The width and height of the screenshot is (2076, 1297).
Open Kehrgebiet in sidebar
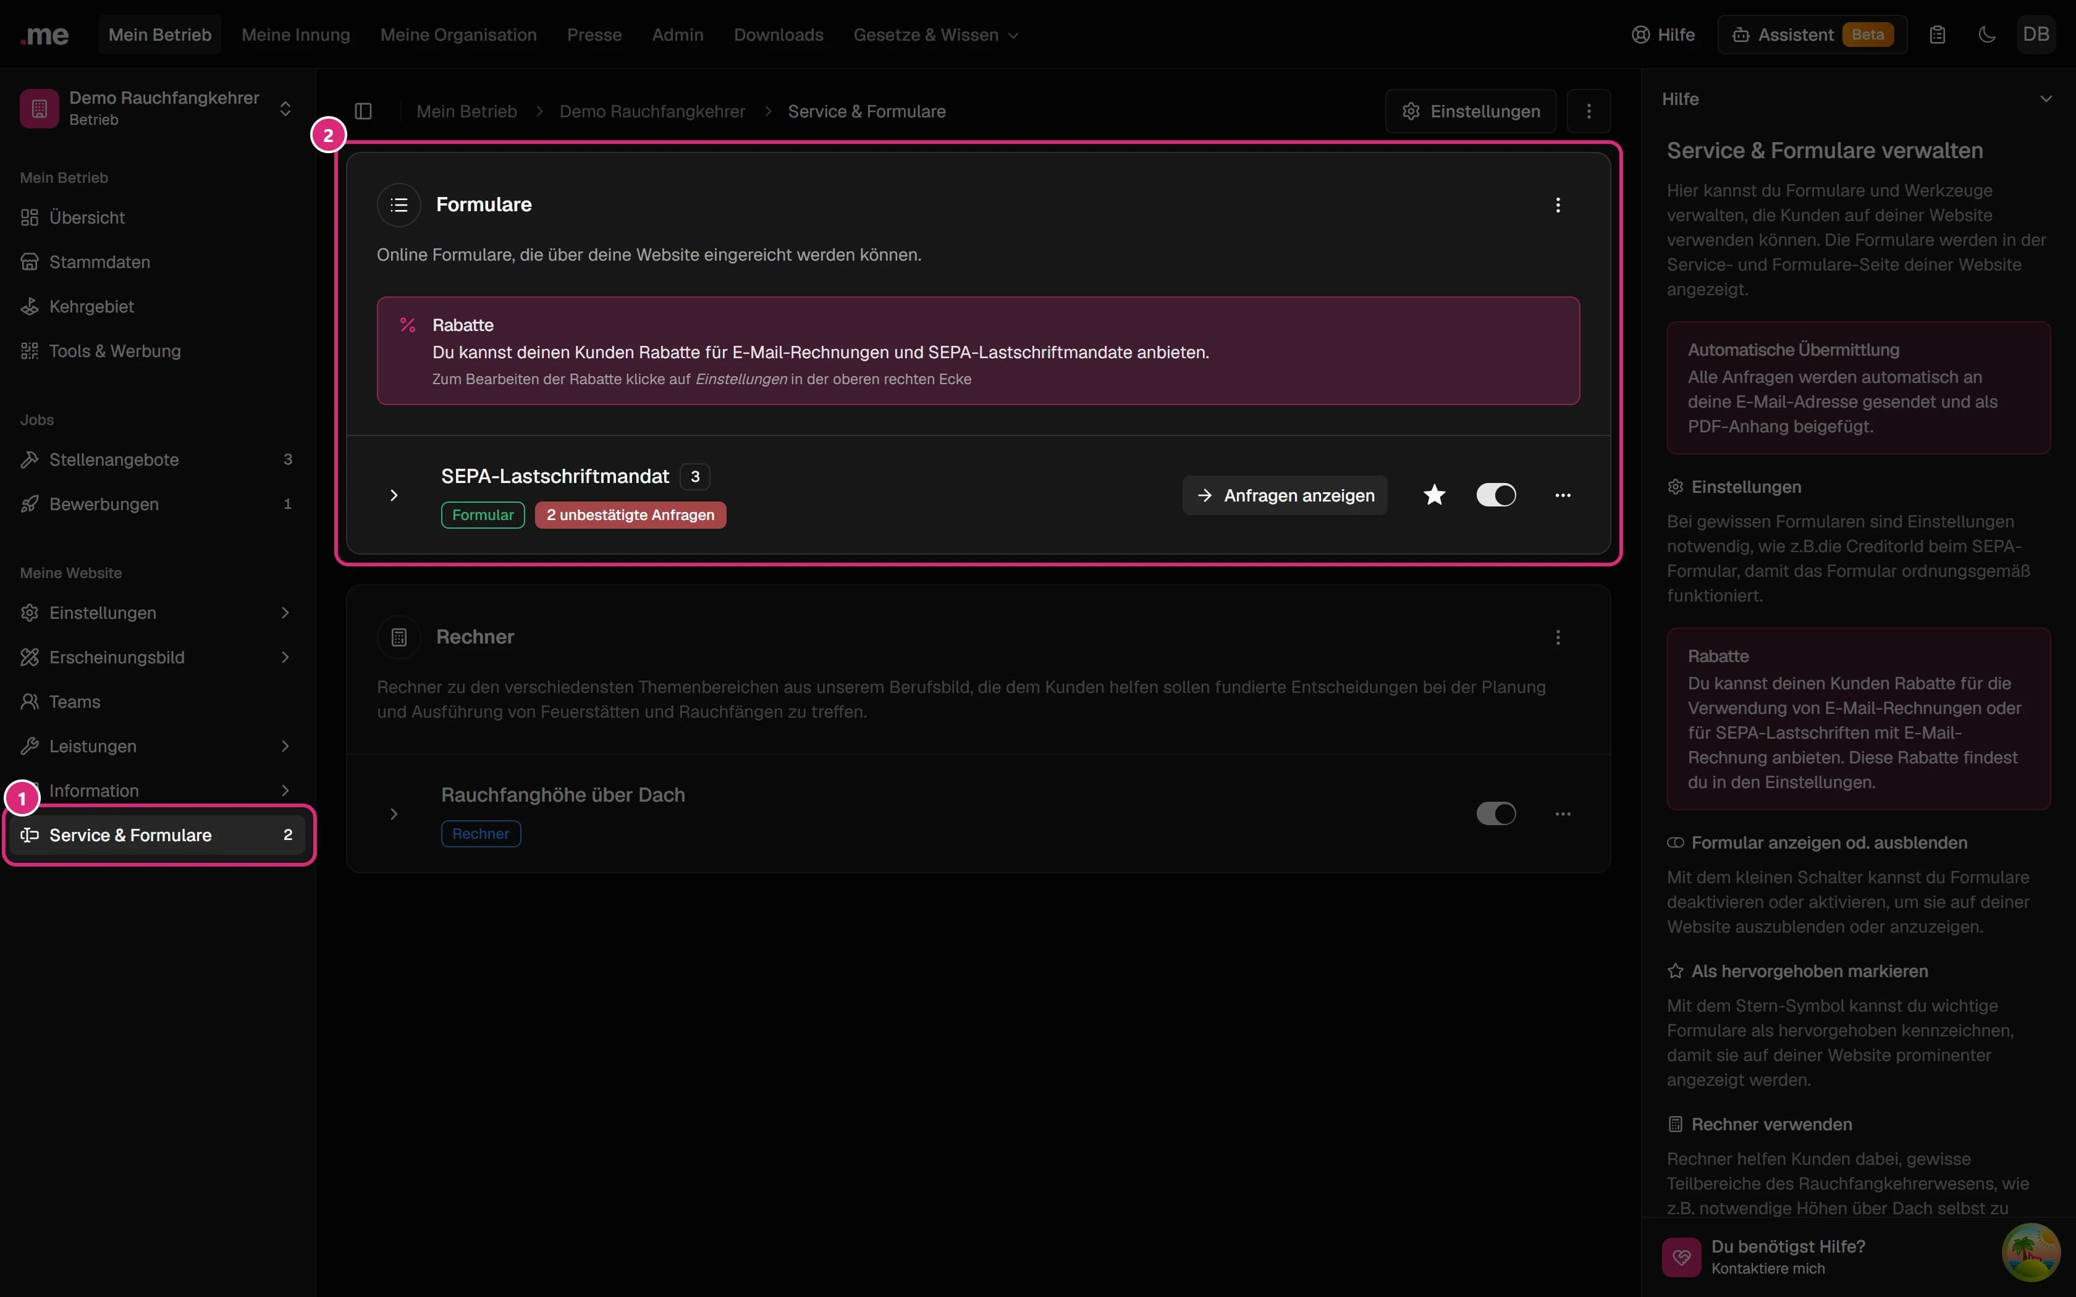158,306
